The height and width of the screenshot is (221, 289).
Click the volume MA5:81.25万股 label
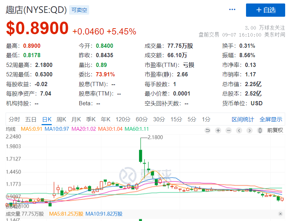(66, 214)
